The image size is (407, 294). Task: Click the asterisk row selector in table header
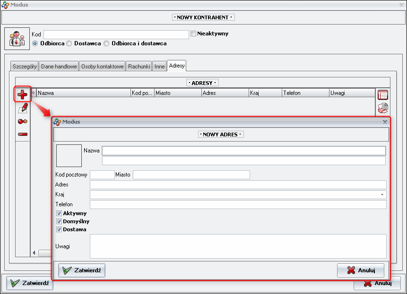point(34,93)
